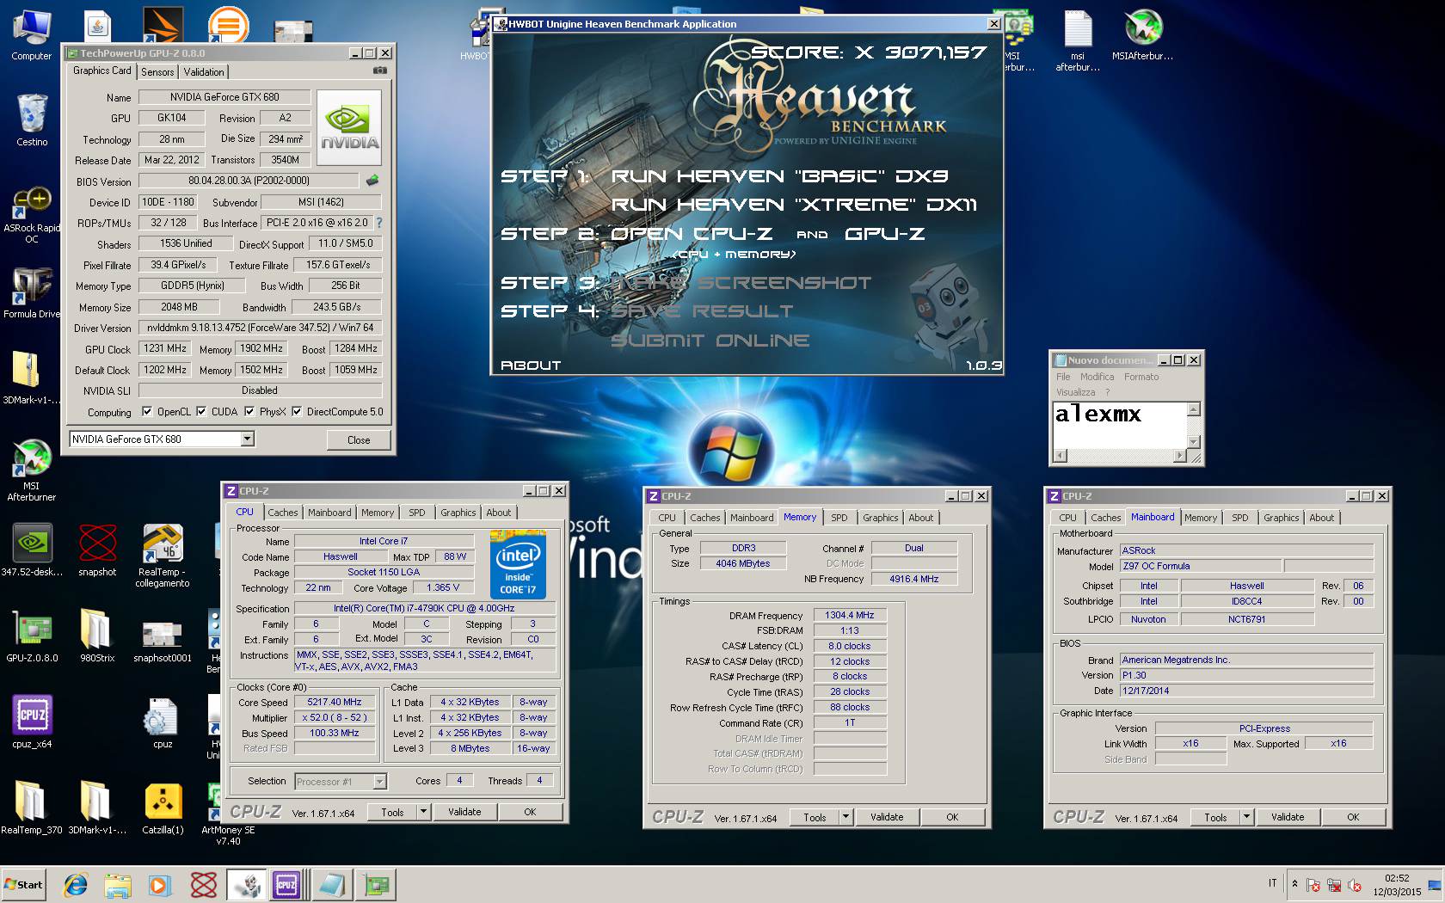Image resolution: width=1445 pixels, height=903 pixels.
Task: Open SPD tab in the middle CPU-Z window
Action: [x=839, y=518]
